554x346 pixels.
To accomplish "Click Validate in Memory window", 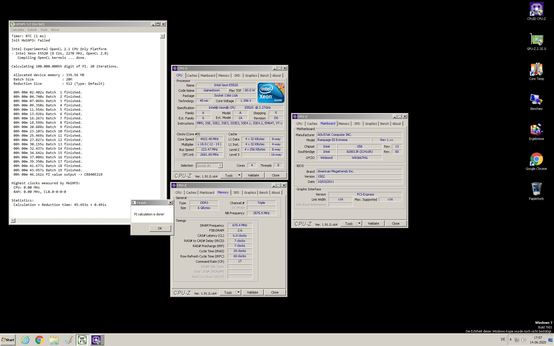I will pos(252,292).
